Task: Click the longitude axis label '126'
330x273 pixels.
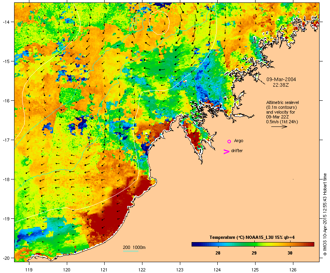Action: [293, 270]
